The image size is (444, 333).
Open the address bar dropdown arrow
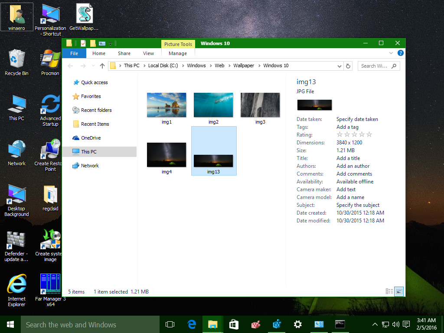340,65
